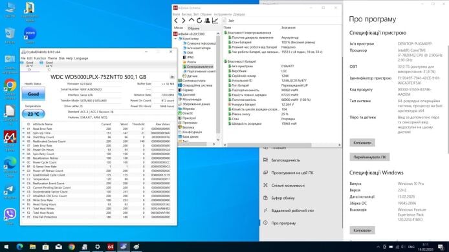Open Function menu in CrystalDiskInfo
Screen dimensions: 449x252
coord(40,58)
